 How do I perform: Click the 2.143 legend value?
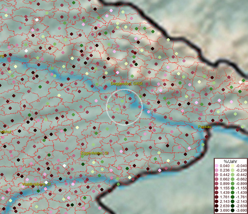pos(224,202)
